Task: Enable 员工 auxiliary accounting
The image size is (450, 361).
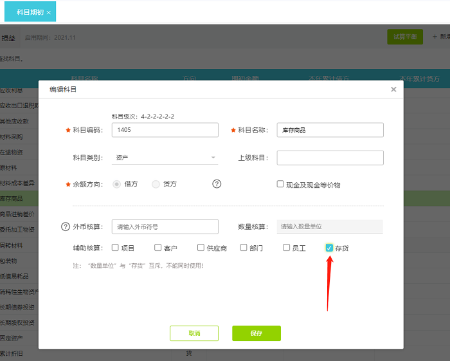Action: tap(287, 247)
